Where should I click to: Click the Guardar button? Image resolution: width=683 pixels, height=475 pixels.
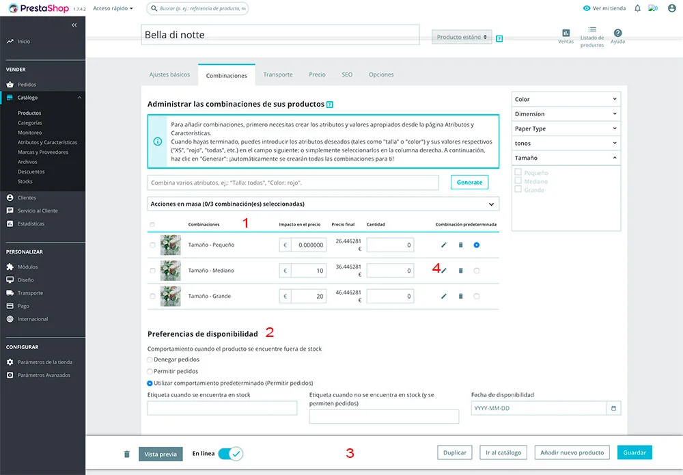(635, 452)
